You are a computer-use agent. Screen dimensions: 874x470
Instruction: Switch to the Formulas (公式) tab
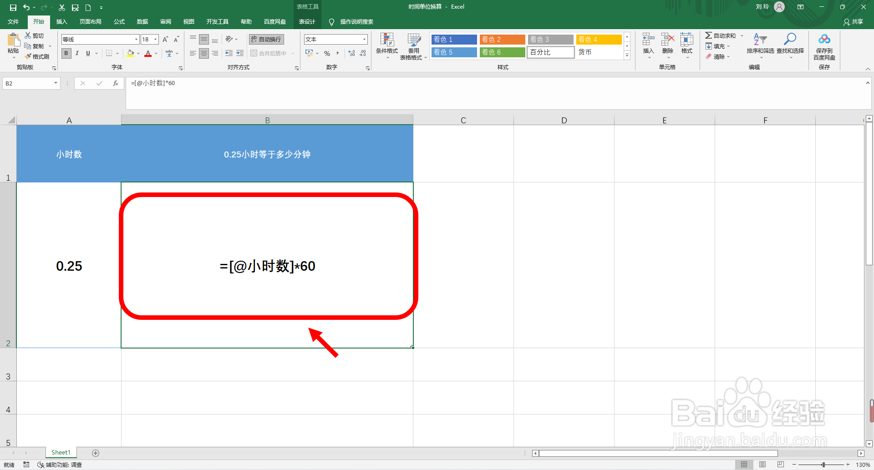tap(119, 22)
